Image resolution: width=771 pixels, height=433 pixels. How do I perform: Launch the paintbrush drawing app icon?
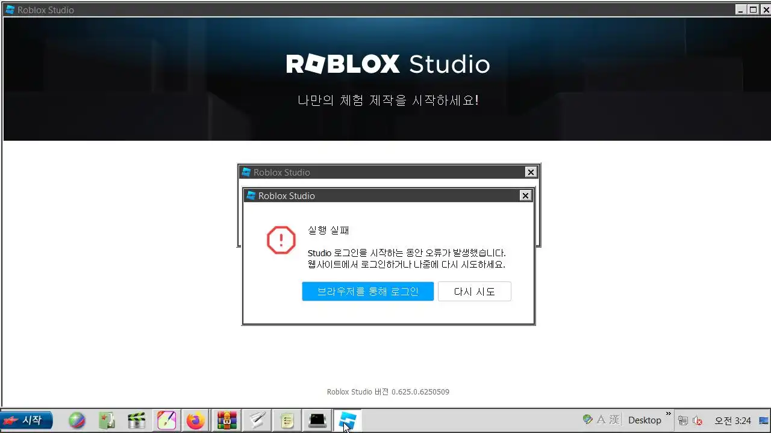pos(166,420)
